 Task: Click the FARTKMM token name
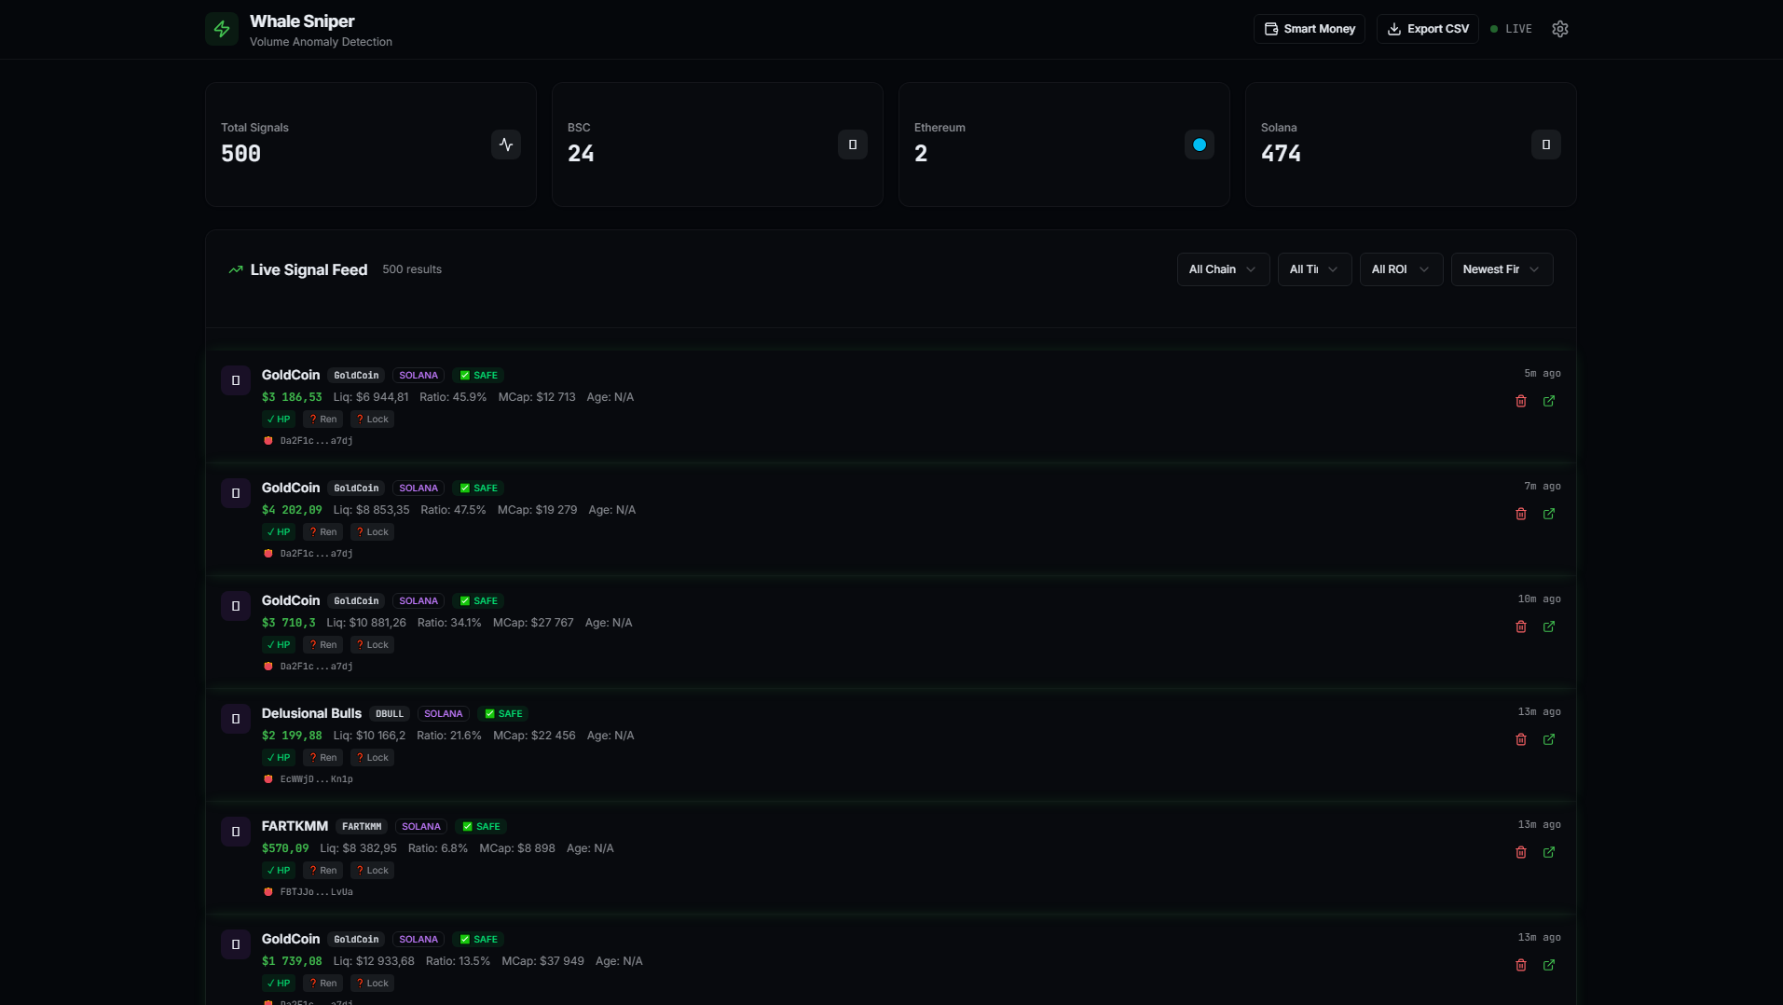pyautogui.click(x=295, y=826)
